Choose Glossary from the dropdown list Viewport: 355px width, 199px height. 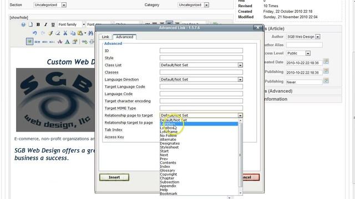point(199,170)
